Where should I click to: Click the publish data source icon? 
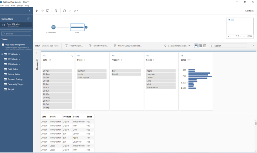coord(56,11)
